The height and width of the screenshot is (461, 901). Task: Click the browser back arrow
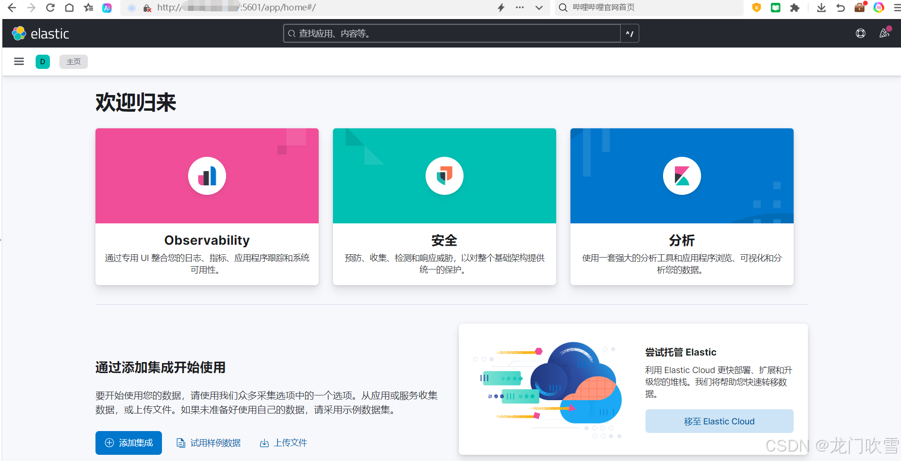tap(12, 8)
